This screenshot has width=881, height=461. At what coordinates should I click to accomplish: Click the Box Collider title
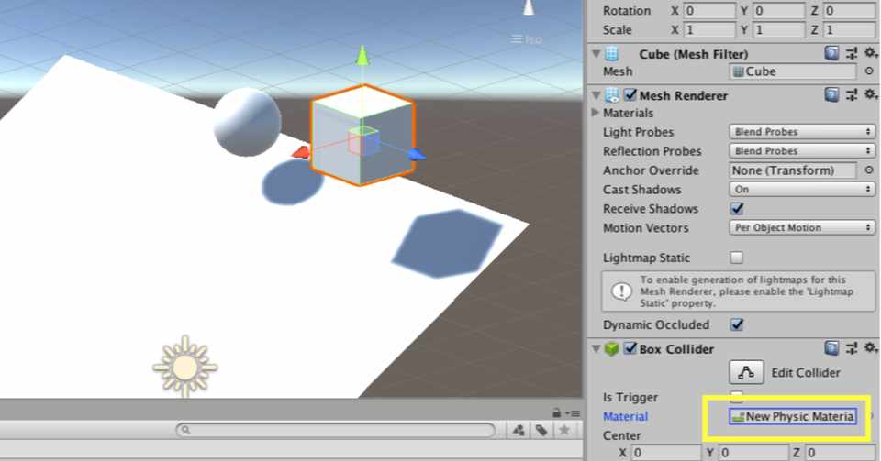point(676,349)
